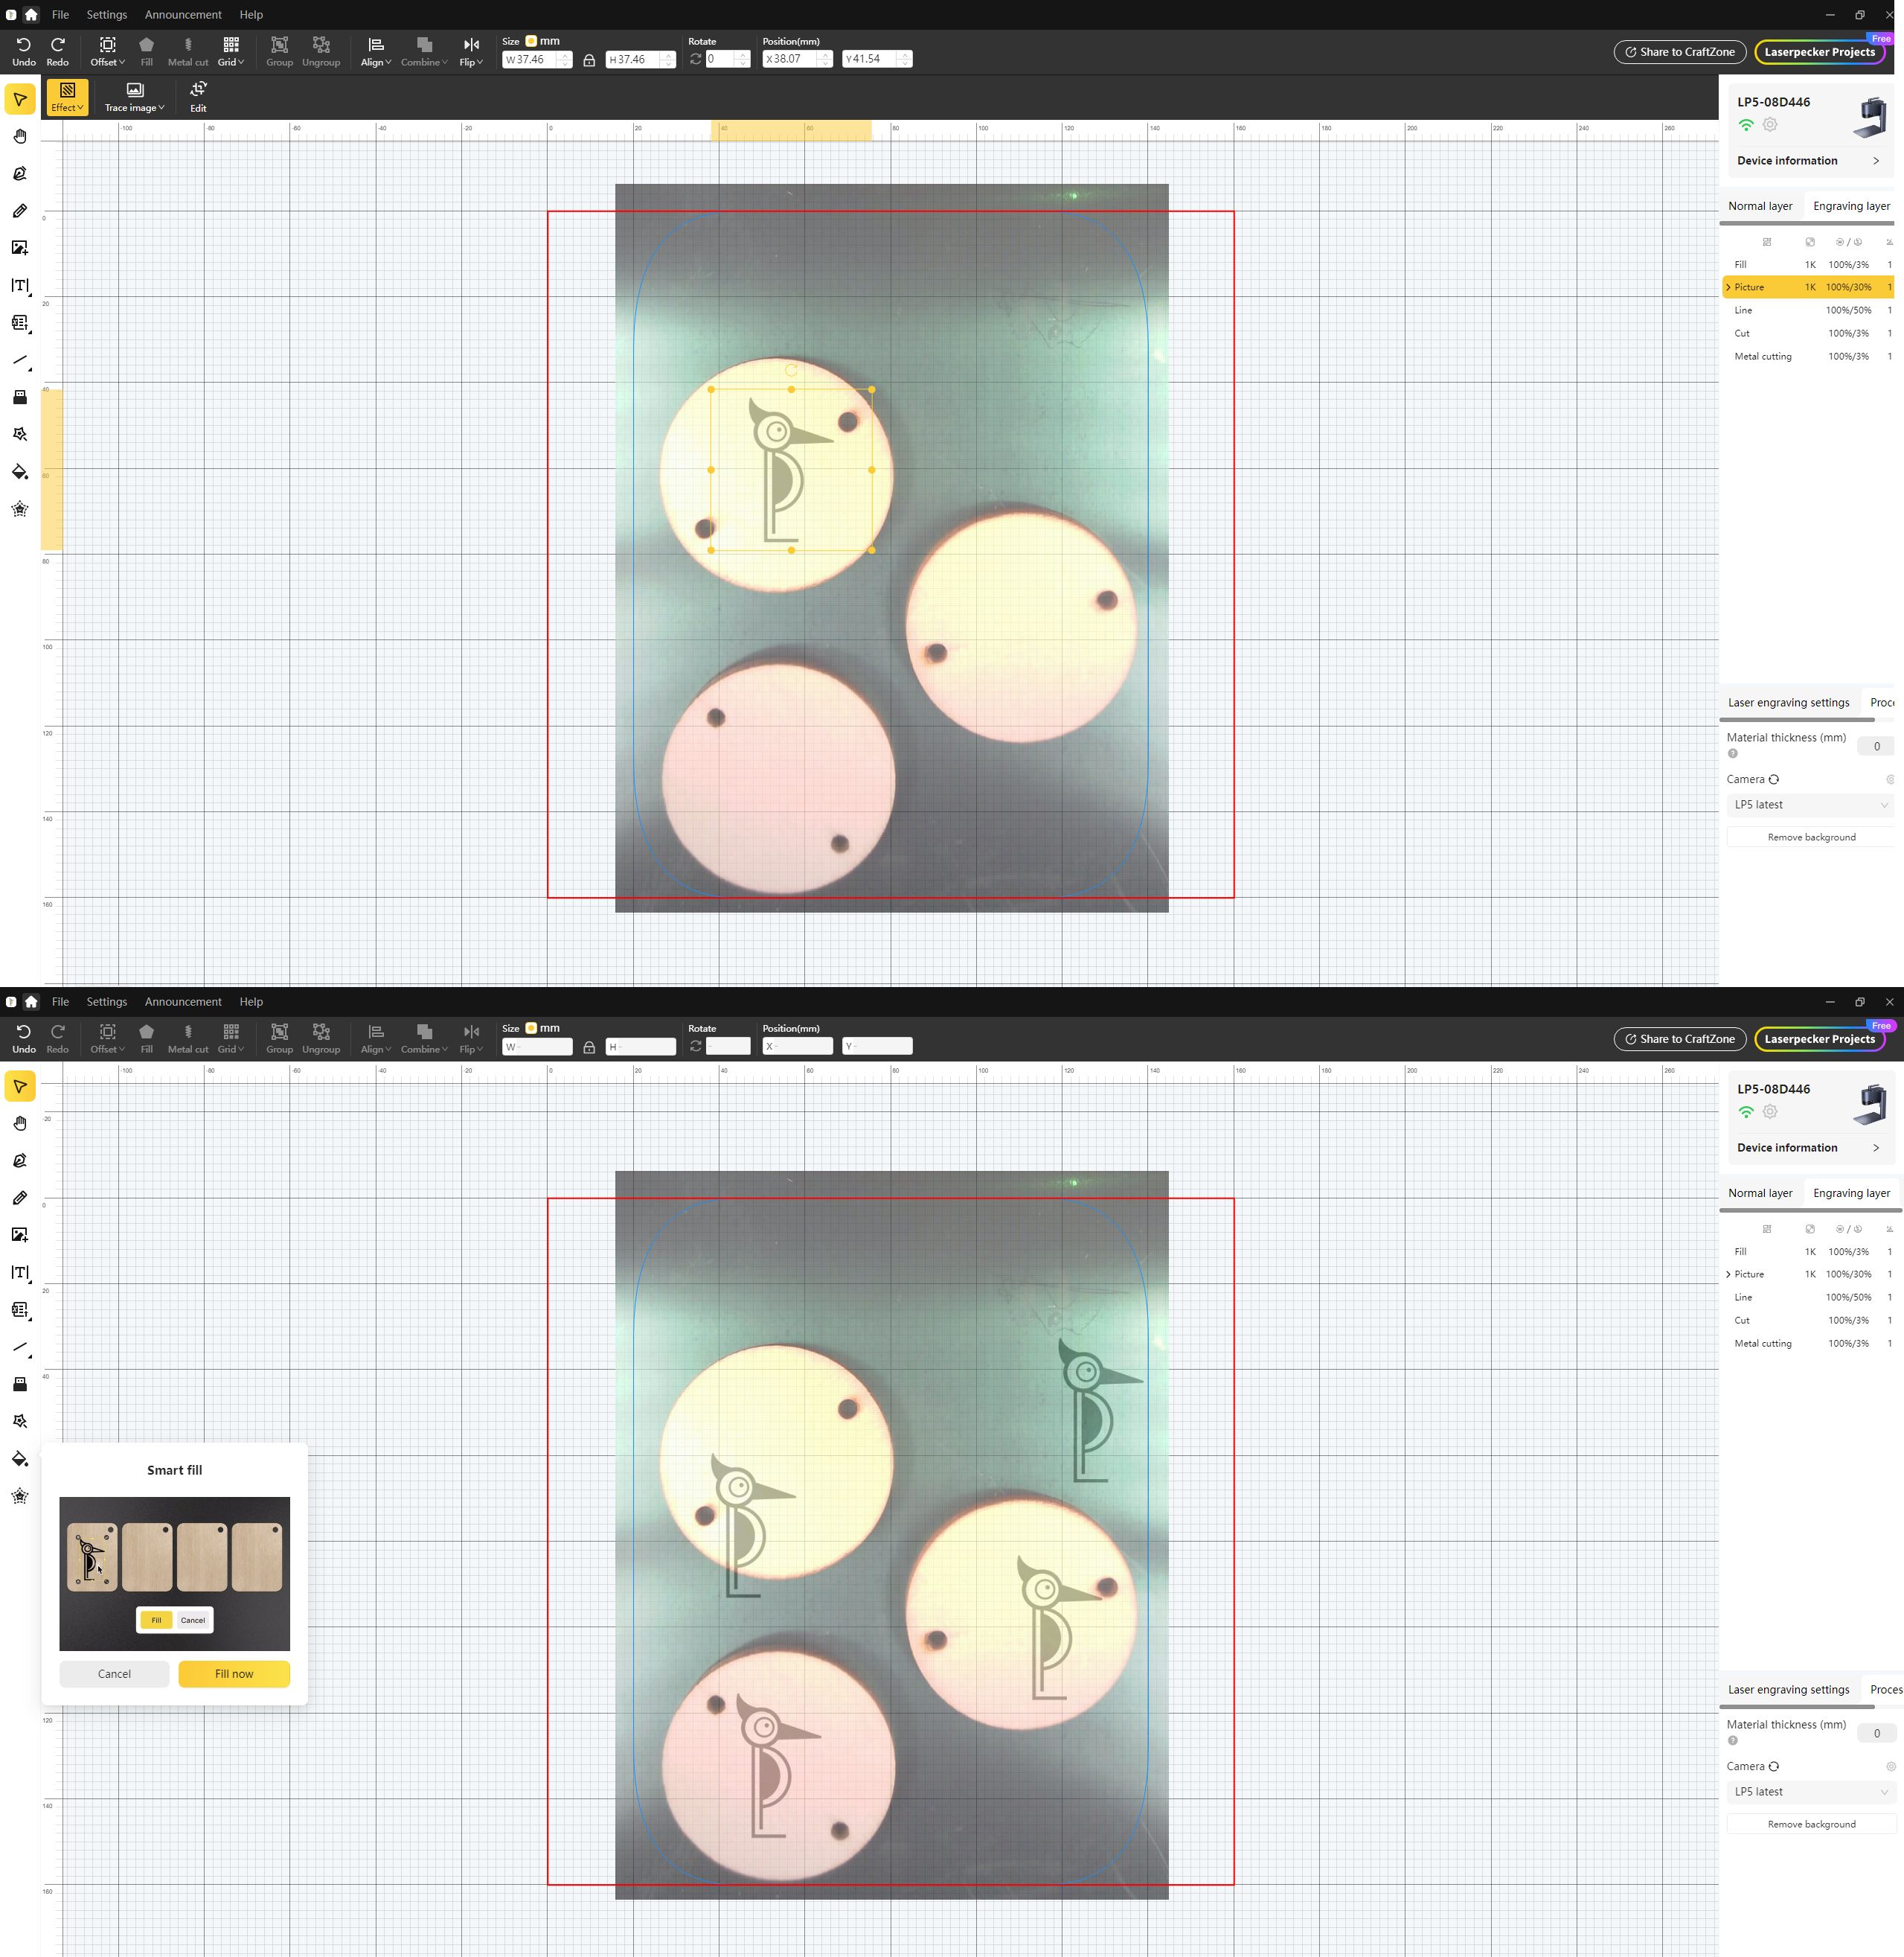Toggle the yellow mm unit indicator with W 37.46
Image resolution: width=1904 pixels, height=1957 pixels.
pyautogui.click(x=531, y=41)
